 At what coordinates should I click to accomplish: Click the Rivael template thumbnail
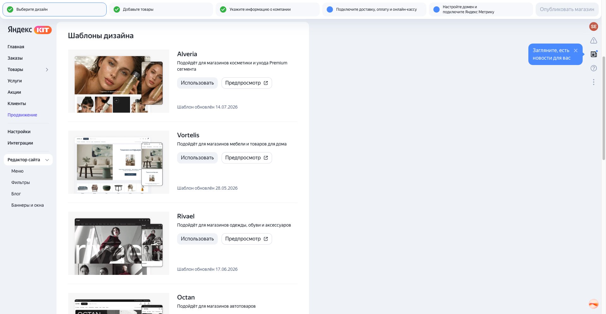tap(119, 243)
